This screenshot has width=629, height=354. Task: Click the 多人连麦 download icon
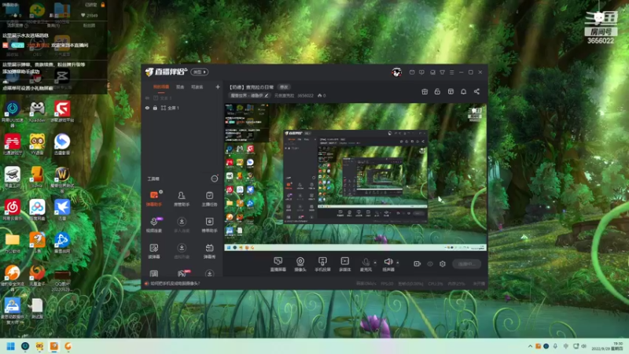pyautogui.click(x=182, y=222)
